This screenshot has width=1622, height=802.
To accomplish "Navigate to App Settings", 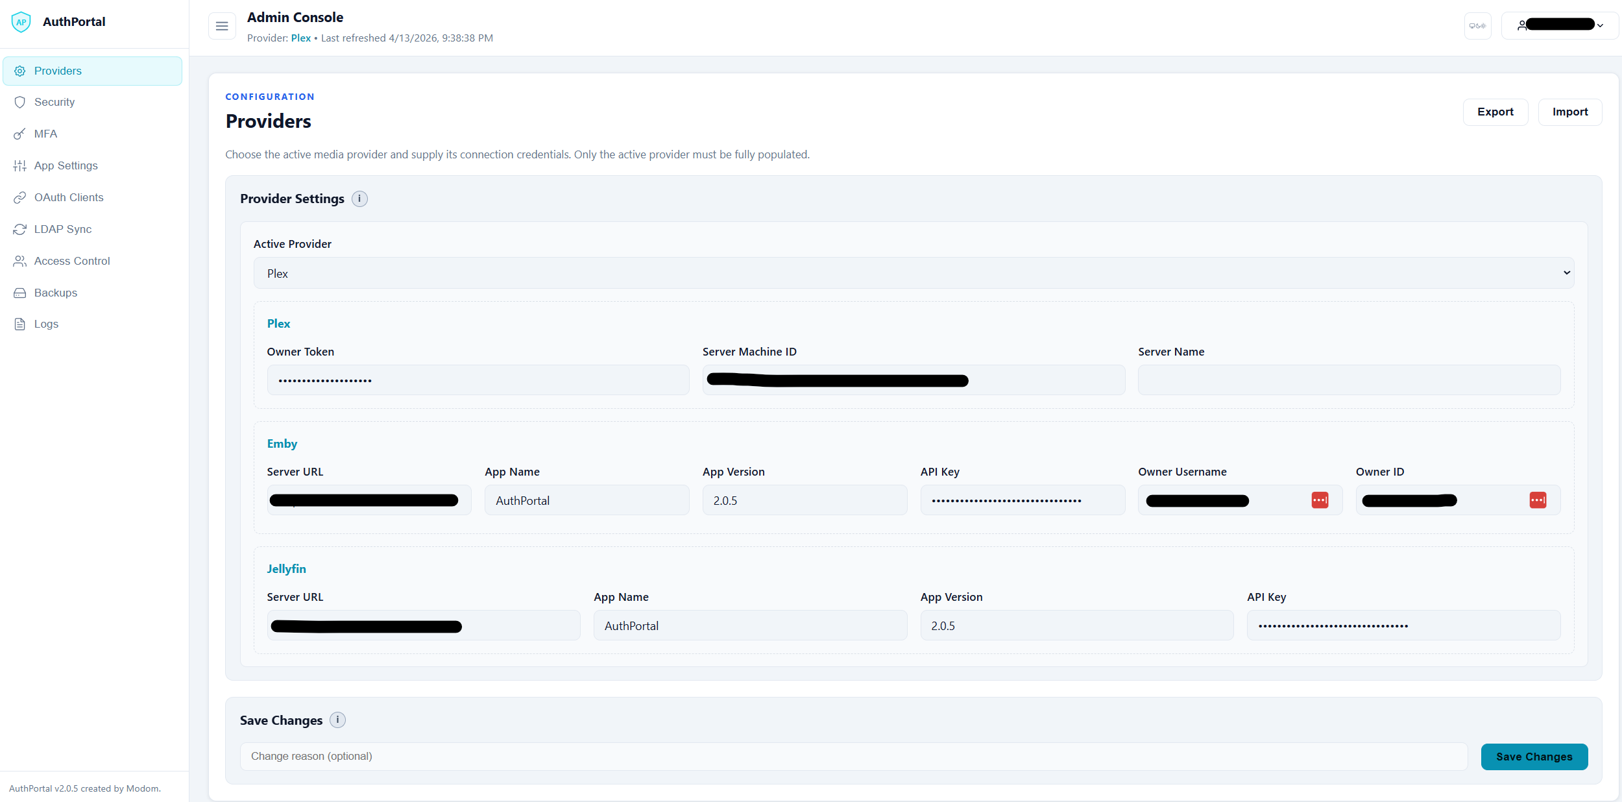I will click(x=92, y=166).
